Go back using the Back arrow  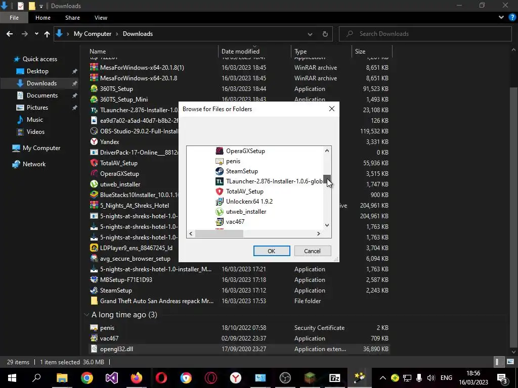pyautogui.click(x=10, y=34)
